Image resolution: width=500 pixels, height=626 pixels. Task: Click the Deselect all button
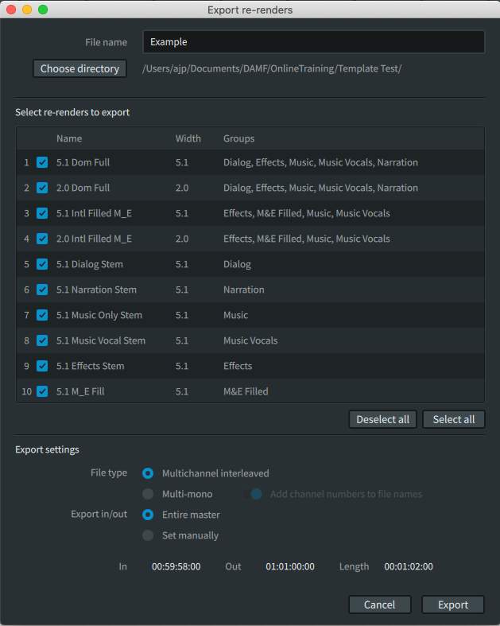pyautogui.click(x=383, y=419)
